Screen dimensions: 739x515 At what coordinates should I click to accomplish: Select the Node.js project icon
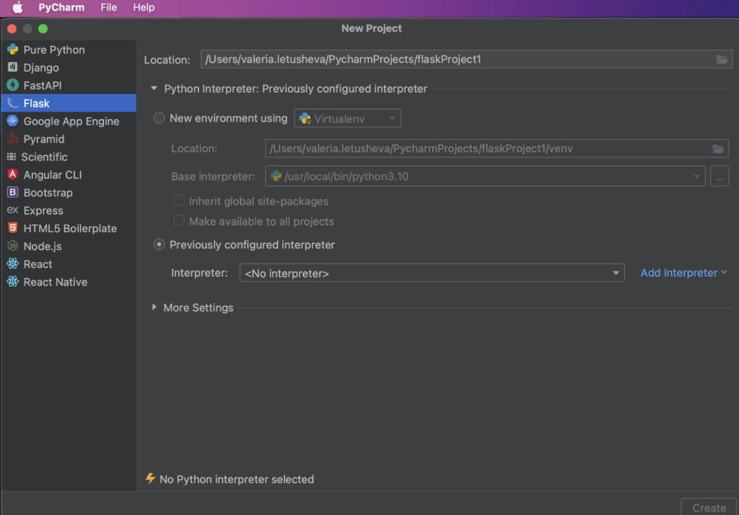pyautogui.click(x=12, y=246)
